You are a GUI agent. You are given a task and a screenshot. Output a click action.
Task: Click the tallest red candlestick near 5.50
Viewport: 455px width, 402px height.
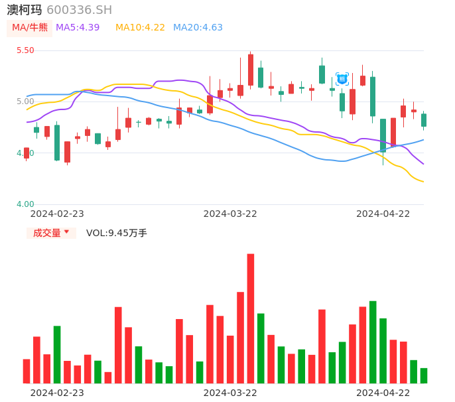coord(251,70)
